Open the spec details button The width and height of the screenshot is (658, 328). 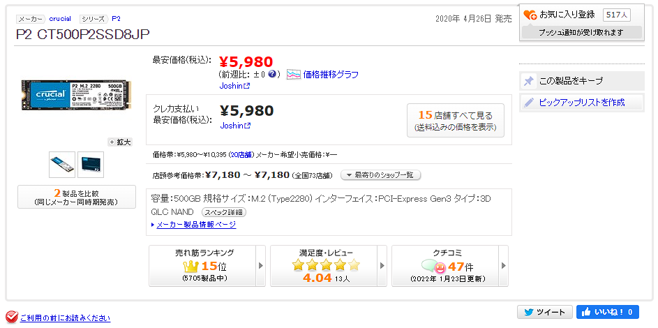tap(223, 211)
